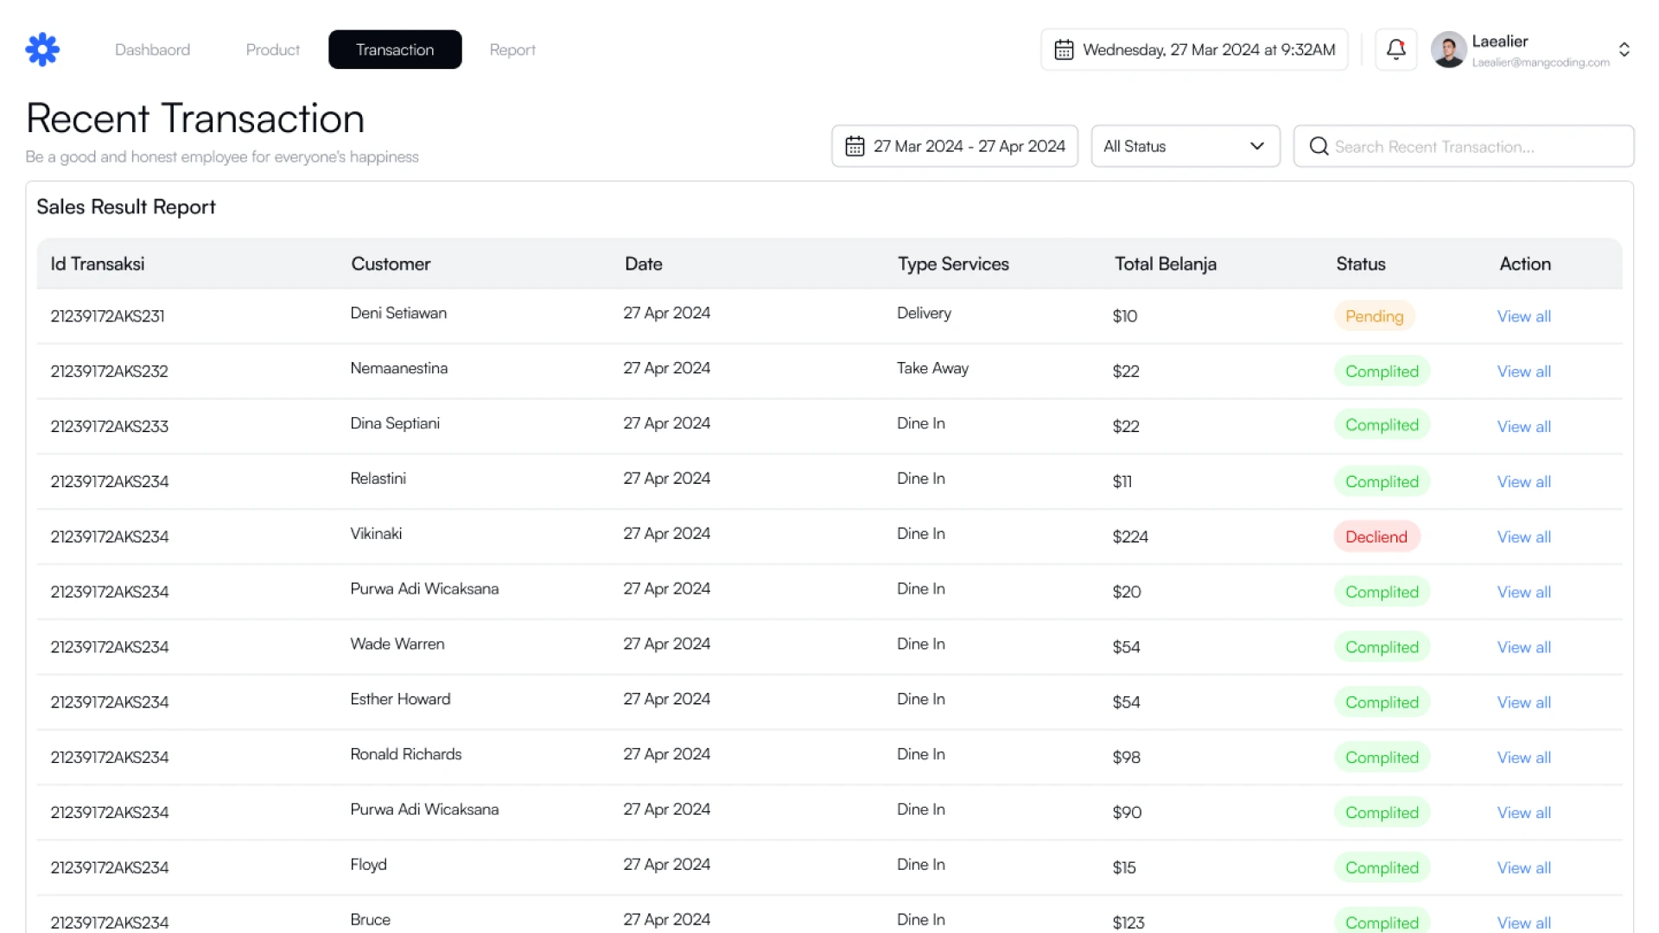1659x933 pixels.
Task: Toggle the Complited badge for Ronald Richards
Action: click(1382, 757)
